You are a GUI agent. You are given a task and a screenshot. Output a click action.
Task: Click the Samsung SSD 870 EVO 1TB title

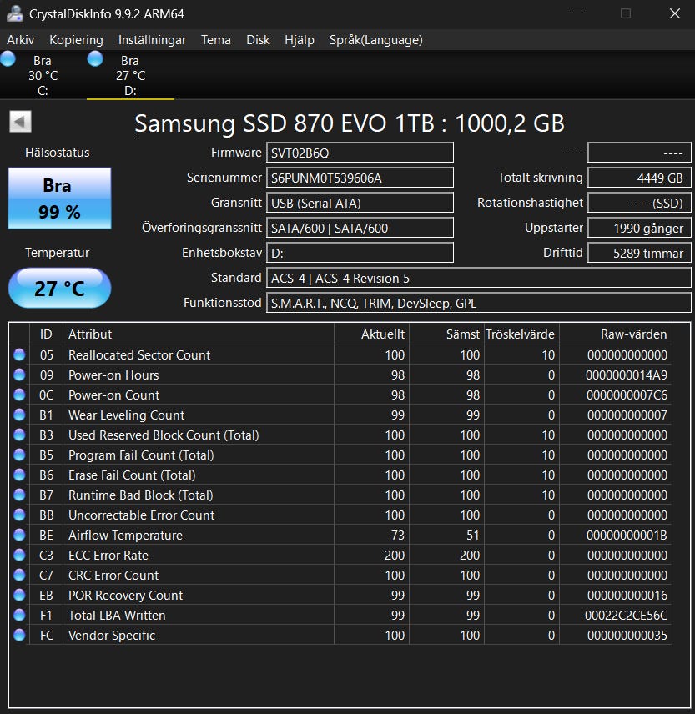350,123
